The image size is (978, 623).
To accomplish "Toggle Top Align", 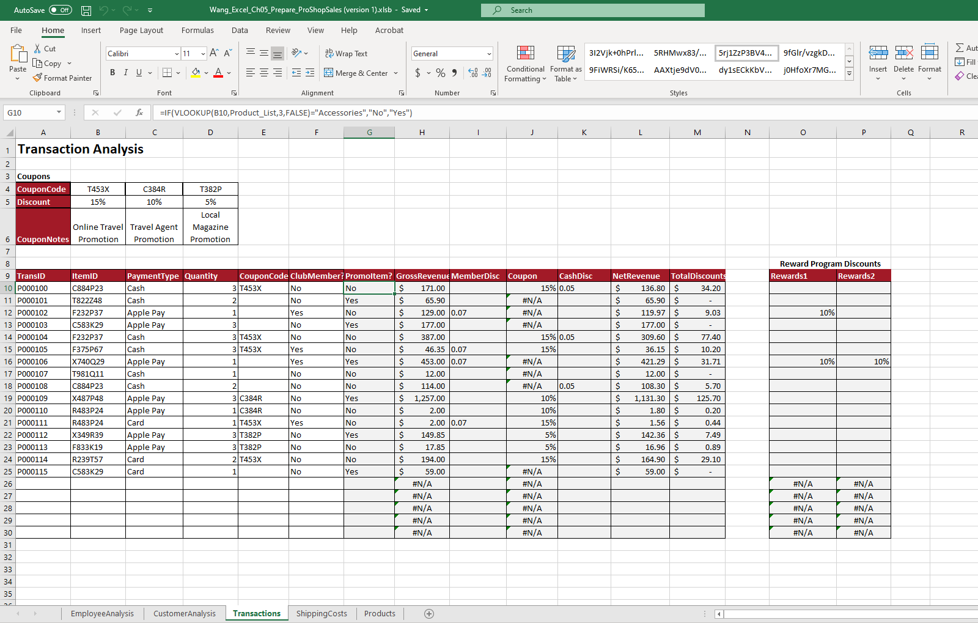I will point(251,53).
